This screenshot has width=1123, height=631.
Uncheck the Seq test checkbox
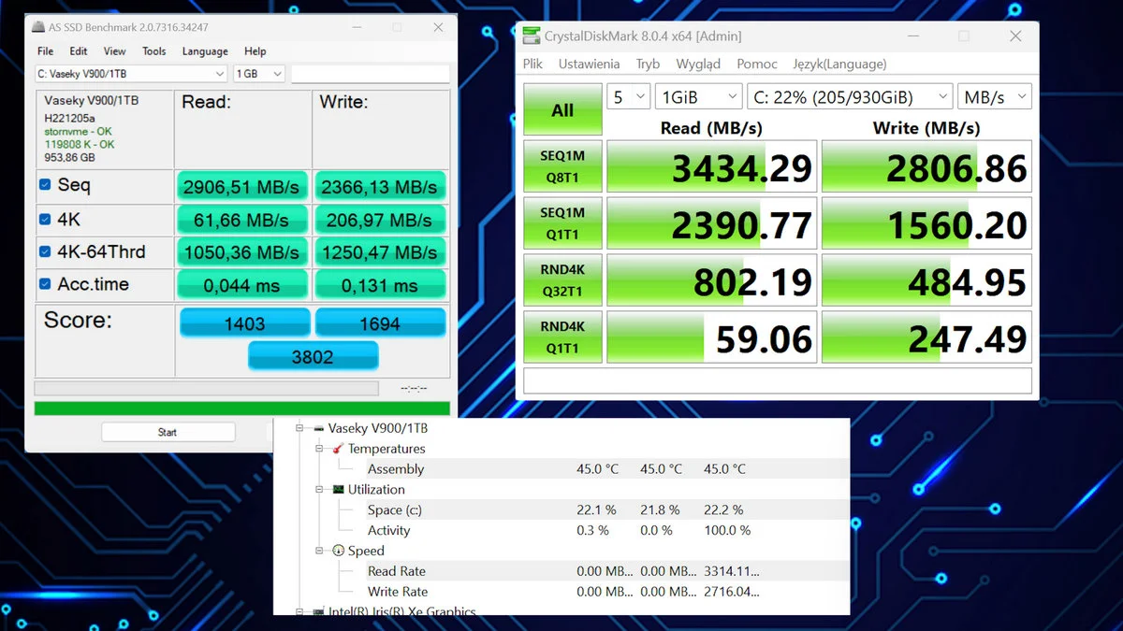coord(45,185)
